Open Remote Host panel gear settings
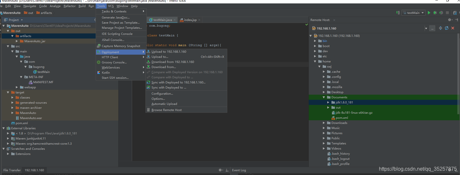 450,20
